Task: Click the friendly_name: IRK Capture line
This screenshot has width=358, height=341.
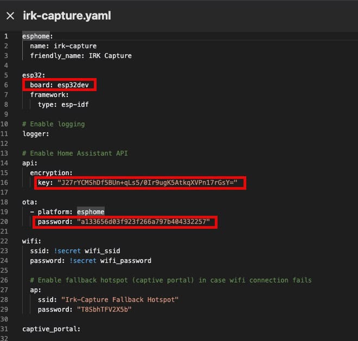Action: 81,56
